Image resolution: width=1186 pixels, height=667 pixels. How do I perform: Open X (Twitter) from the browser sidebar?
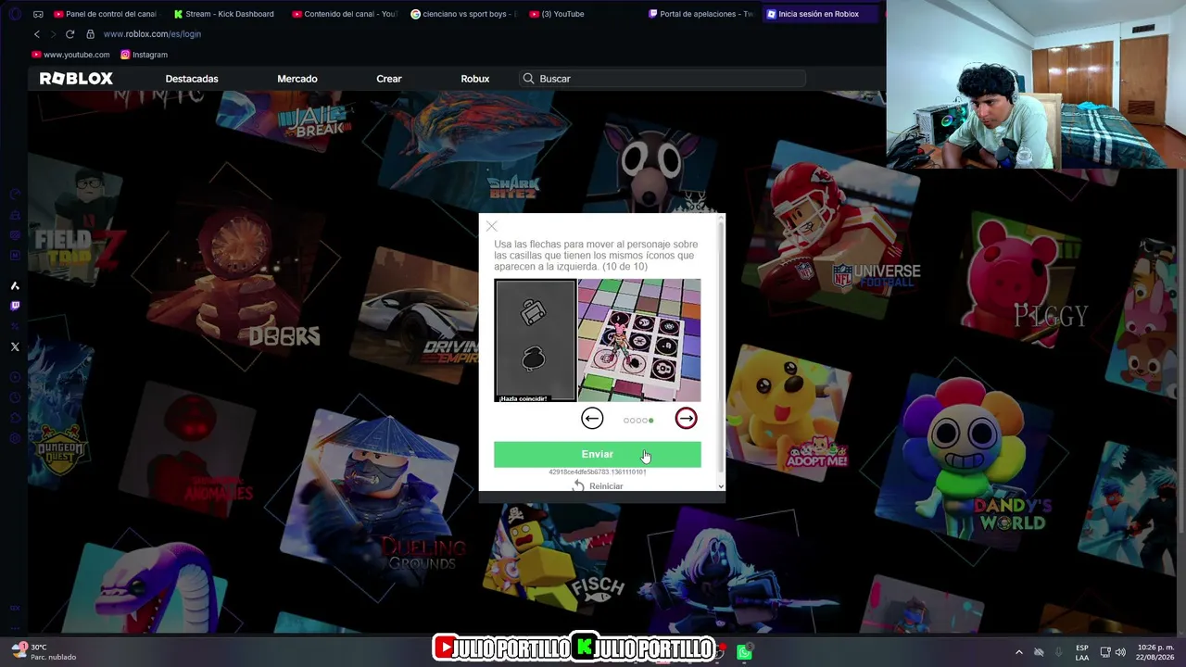click(15, 347)
